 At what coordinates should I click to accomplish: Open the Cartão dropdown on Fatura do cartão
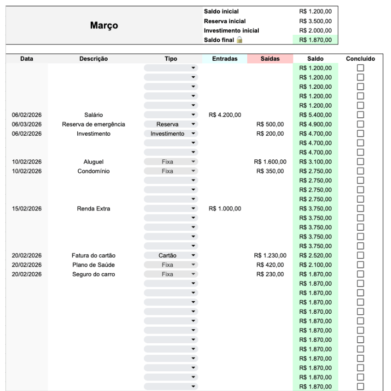[x=194, y=255]
